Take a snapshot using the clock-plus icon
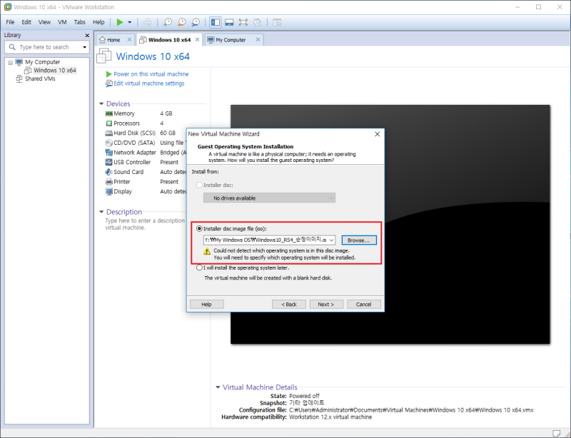The width and height of the screenshot is (571, 438). point(167,22)
